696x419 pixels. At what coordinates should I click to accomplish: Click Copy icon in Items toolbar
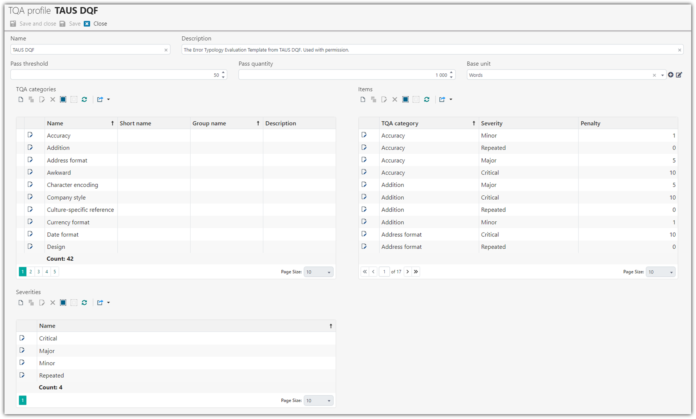coord(374,100)
